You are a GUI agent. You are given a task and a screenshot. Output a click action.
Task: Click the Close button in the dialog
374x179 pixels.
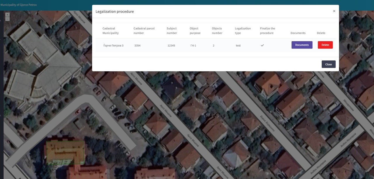pyautogui.click(x=328, y=64)
